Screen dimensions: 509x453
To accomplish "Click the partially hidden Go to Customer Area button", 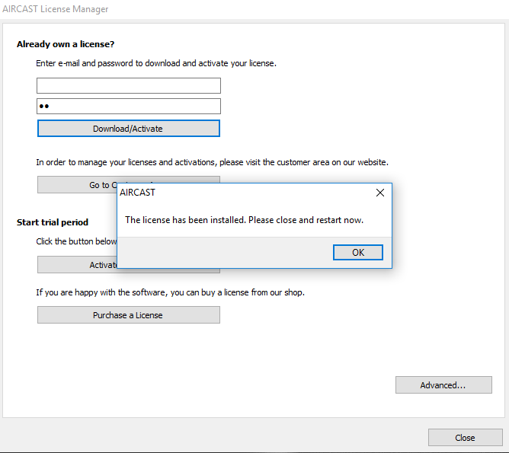I will point(76,184).
